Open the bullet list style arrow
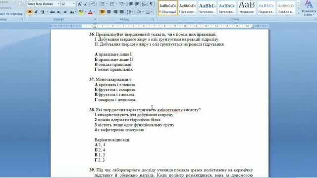 [x=106, y=4]
